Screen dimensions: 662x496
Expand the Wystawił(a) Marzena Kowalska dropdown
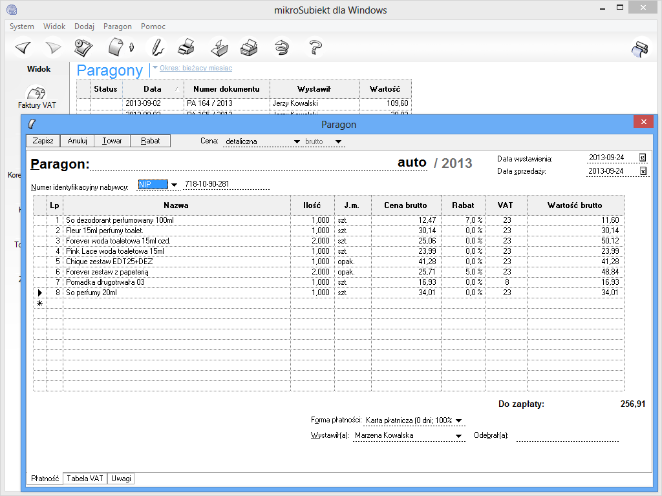click(x=458, y=437)
